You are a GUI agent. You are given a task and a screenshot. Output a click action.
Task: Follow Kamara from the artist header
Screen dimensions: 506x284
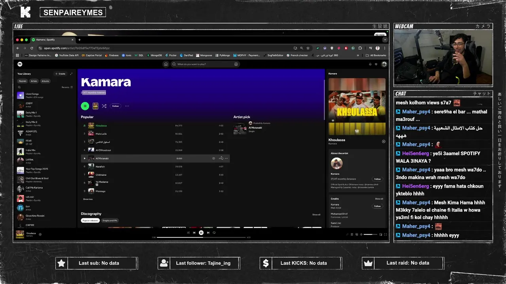pos(115,106)
